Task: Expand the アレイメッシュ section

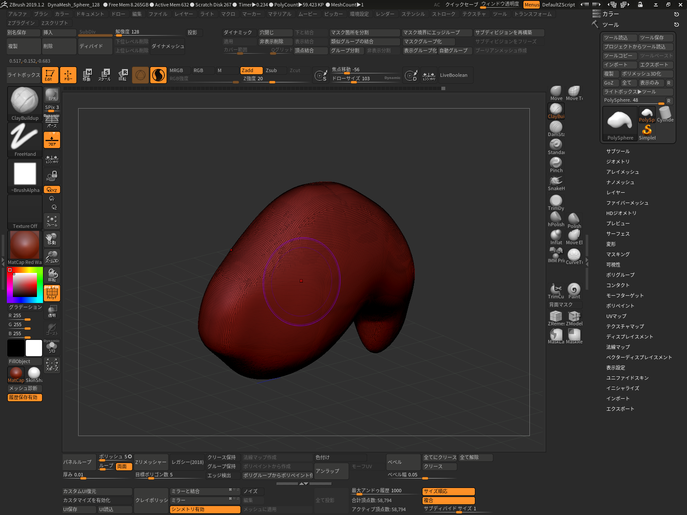Action: (623, 172)
